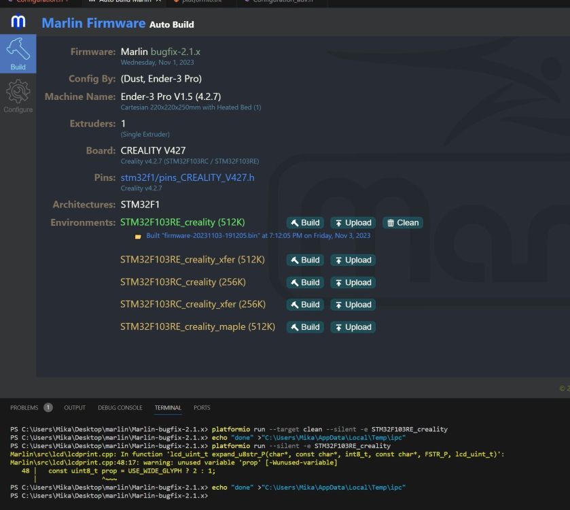Switch to the OUTPUT tab
The height and width of the screenshot is (510, 570).
pos(75,408)
